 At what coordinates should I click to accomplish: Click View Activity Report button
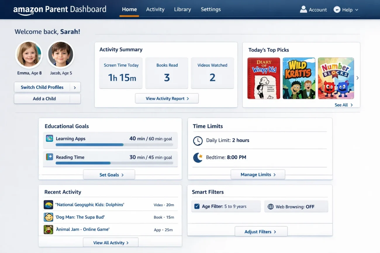167,98
